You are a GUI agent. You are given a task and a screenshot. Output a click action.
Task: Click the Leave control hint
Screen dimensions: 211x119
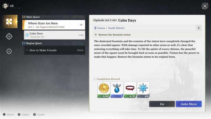[x=39, y=115]
